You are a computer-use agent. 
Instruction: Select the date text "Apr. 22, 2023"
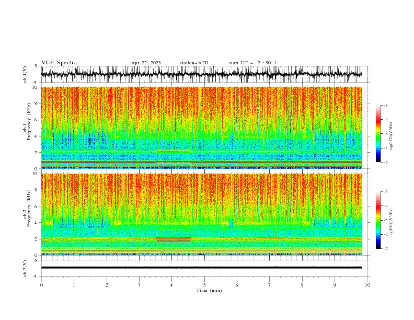coord(146,63)
